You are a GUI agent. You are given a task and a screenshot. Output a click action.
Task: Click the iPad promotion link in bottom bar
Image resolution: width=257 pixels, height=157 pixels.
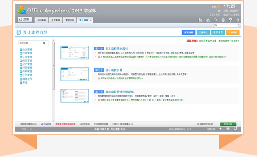point(122,124)
